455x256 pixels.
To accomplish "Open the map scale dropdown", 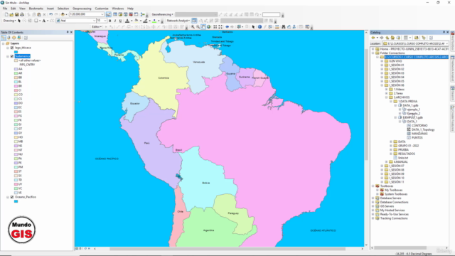I will click(x=102, y=14).
